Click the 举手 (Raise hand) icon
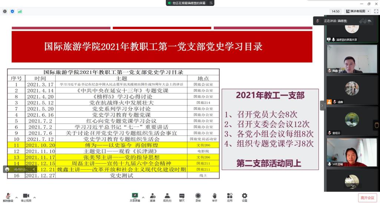Image resolution: width=380 pixels, height=203 pixels. (214, 197)
